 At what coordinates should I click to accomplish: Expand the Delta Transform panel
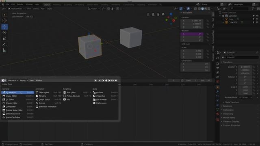tap(232, 102)
